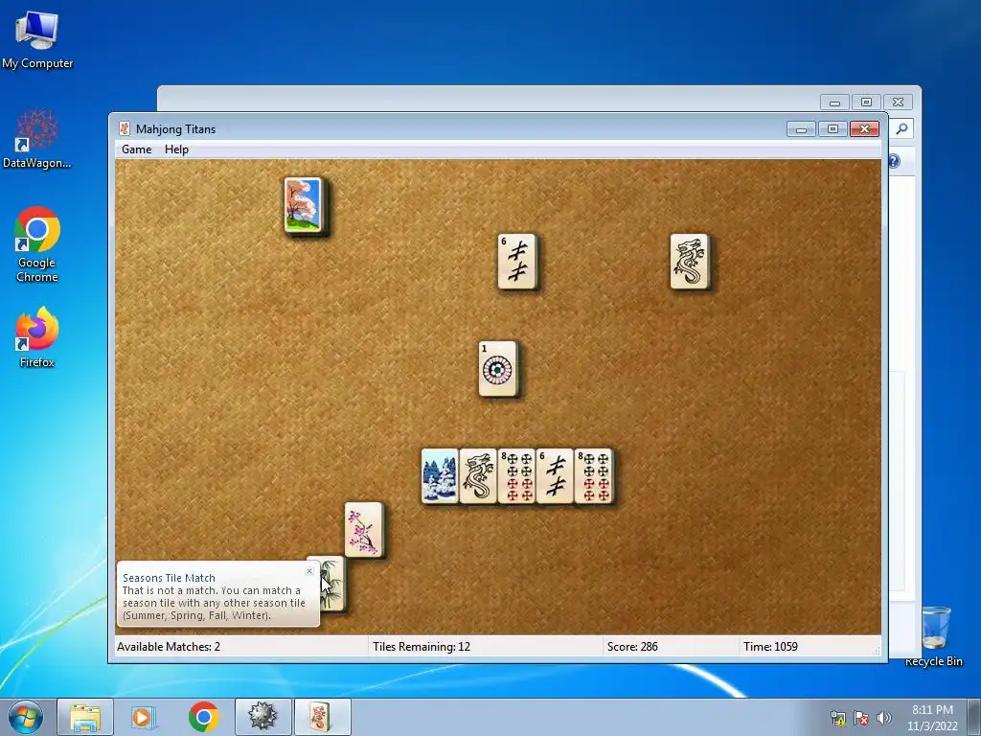
Task: Close the Seasons Tile Match tip
Action: tap(309, 571)
